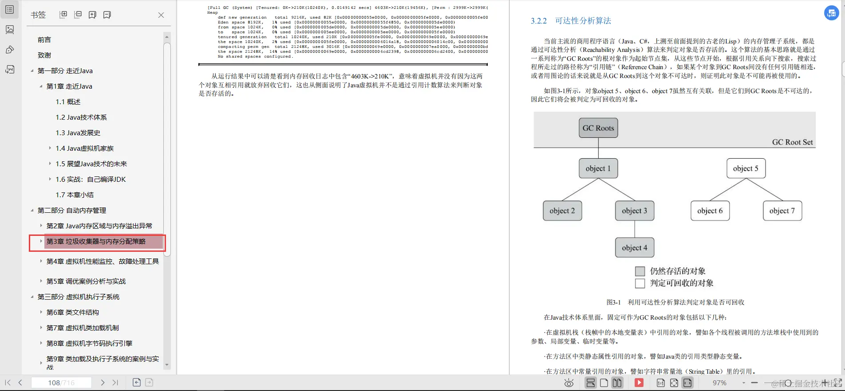This screenshot has height=391, width=845.
Task: Collapse the 第二部分 自动内存管理 arrow
Action: click(32, 210)
